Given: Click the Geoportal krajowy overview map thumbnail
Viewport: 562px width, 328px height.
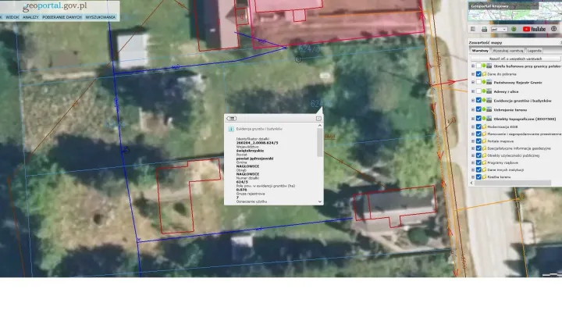Looking at the screenshot, I should click(514, 12).
